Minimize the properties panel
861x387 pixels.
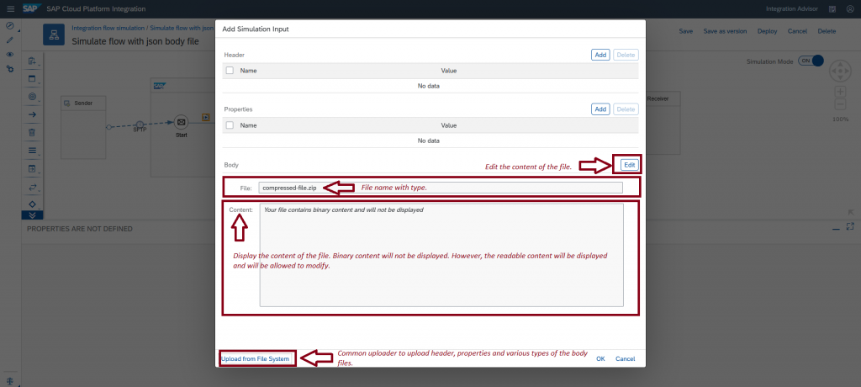[x=836, y=228]
